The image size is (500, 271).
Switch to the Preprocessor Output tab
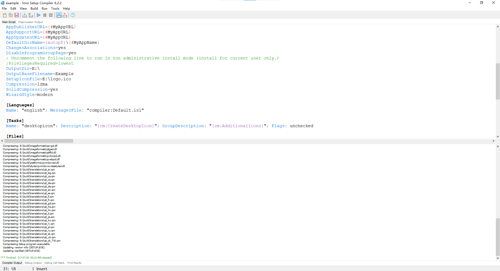(x=30, y=22)
